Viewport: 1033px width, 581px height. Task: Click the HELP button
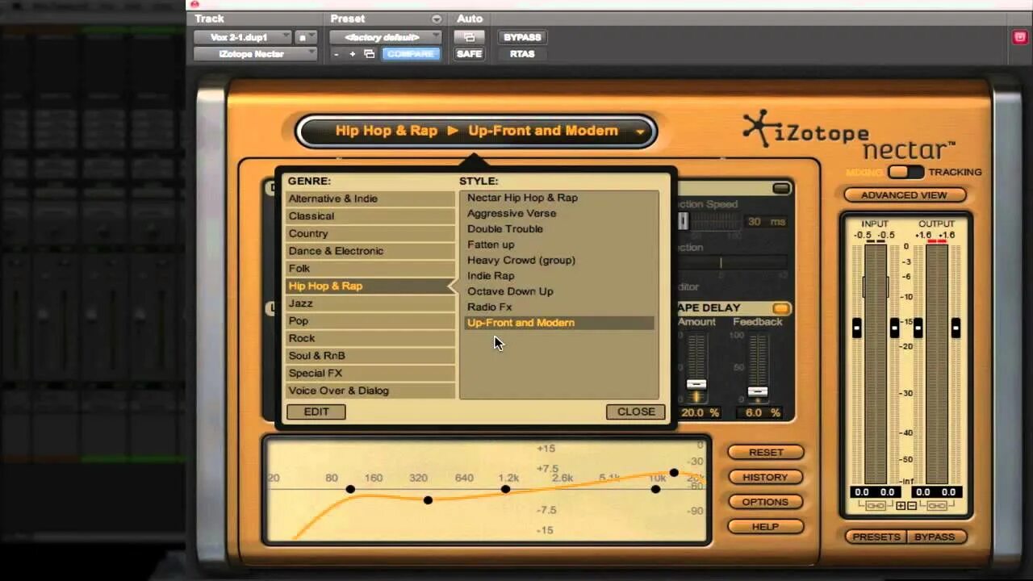pyautogui.click(x=766, y=527)
